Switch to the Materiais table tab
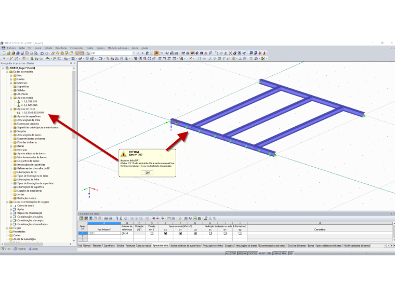395x296 pixels. [97, 246]
